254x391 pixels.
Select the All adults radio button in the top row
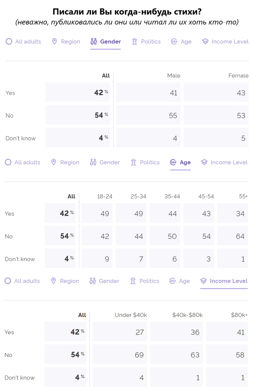(8, 41)
